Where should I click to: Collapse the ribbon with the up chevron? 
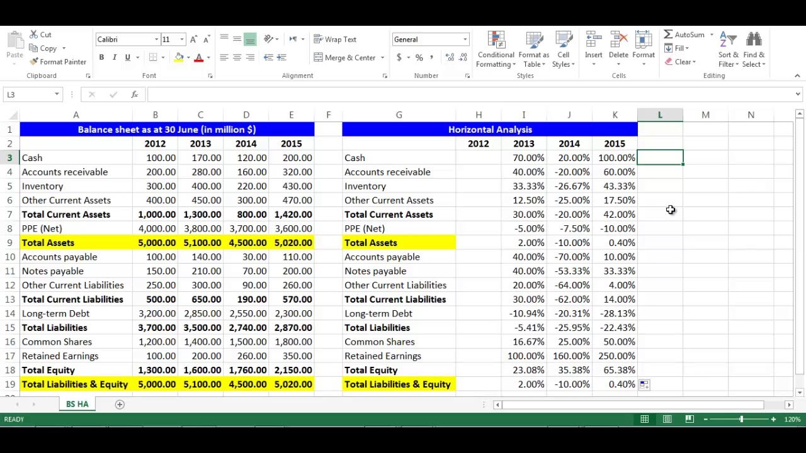click(x=797, y=75)
